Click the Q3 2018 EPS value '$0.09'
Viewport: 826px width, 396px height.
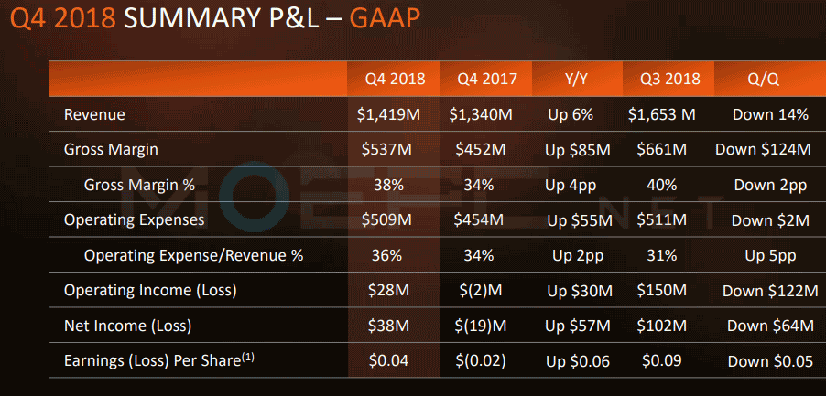point(662,360)
